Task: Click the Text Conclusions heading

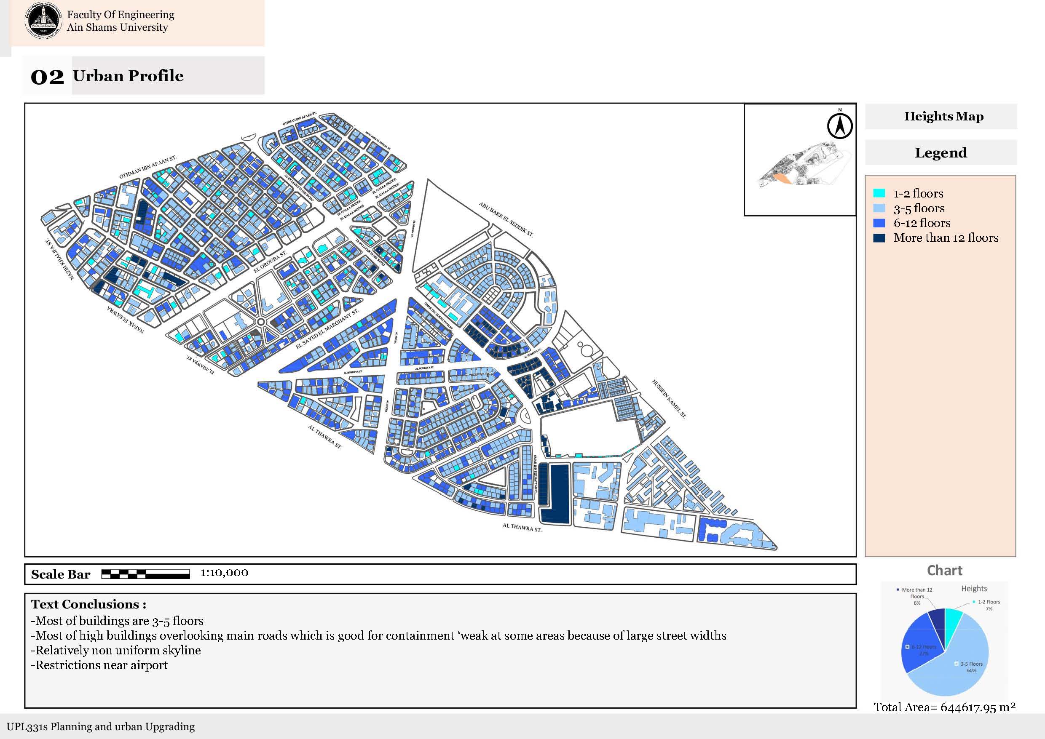Action: click(x=89, y=604)
